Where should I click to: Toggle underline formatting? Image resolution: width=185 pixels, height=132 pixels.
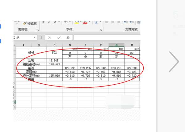coord(55,22)
